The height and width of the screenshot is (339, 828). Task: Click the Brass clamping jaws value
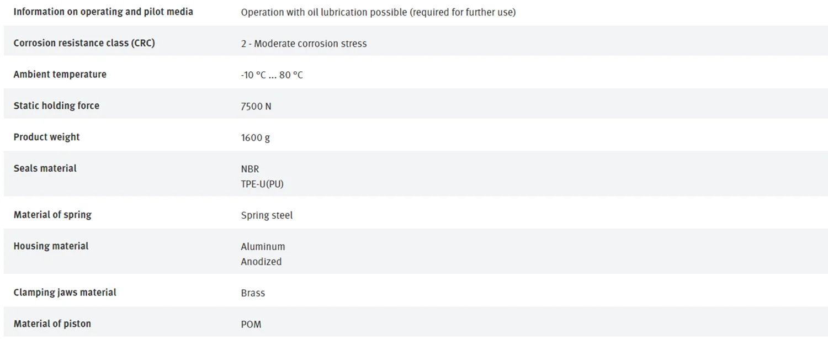253,293
